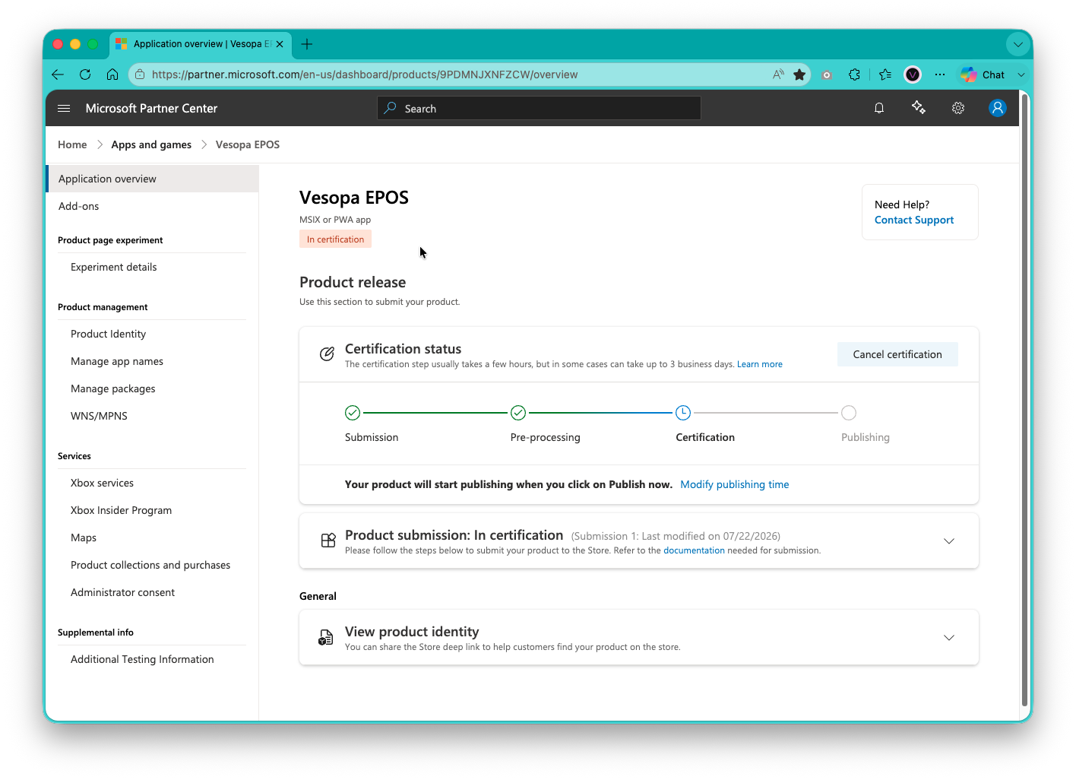
Task: Open the Chat dropdown chevron
Action: [1021, 75]
